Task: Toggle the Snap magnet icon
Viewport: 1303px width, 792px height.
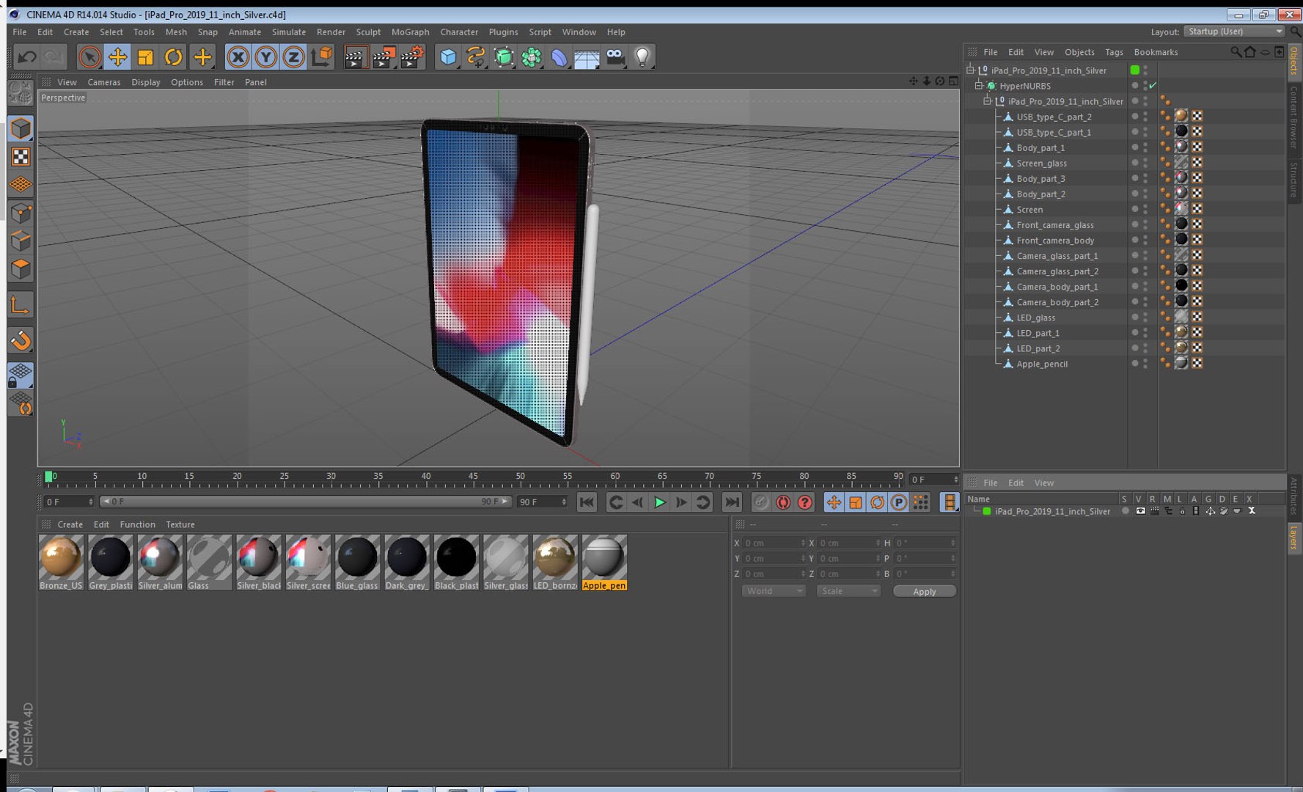Action: tap(21, 340)
